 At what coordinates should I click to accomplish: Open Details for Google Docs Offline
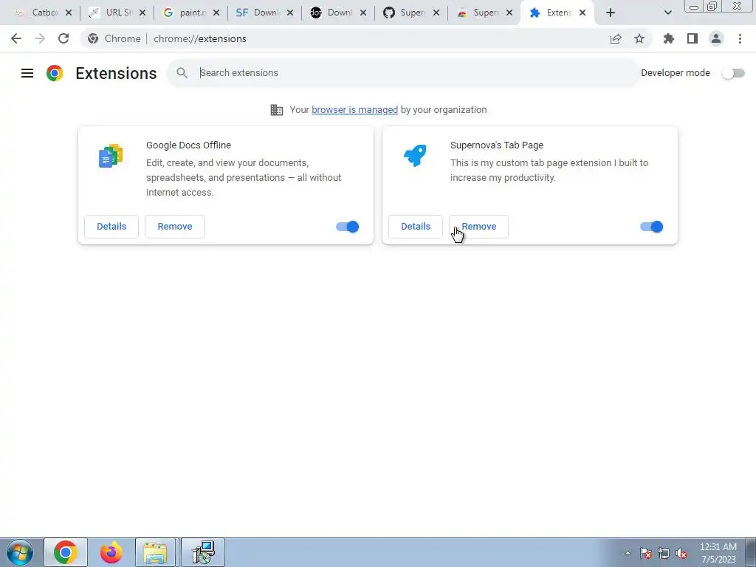111,227
